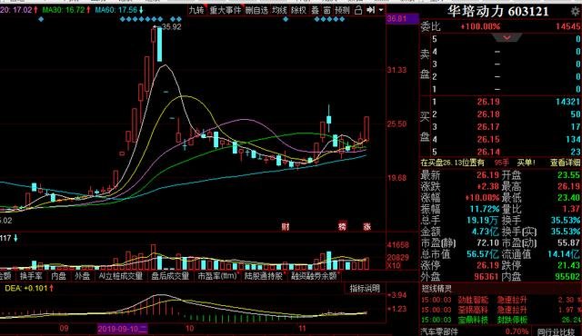
Task: Click the 指标说明 button
Action: (366, 289)
